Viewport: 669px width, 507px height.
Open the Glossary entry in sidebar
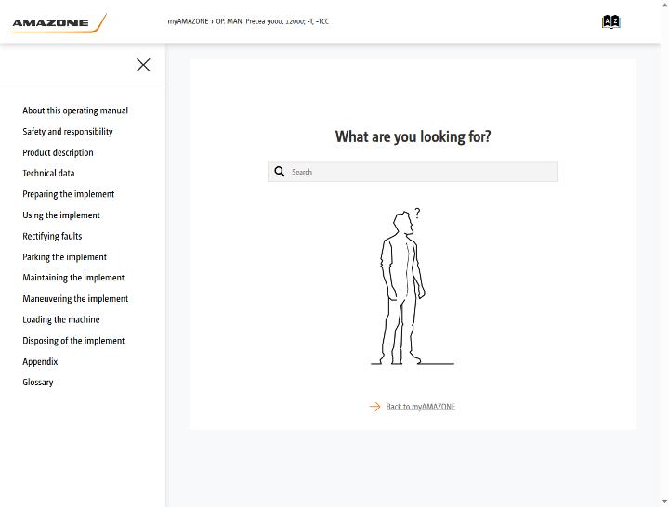point(37,382)
